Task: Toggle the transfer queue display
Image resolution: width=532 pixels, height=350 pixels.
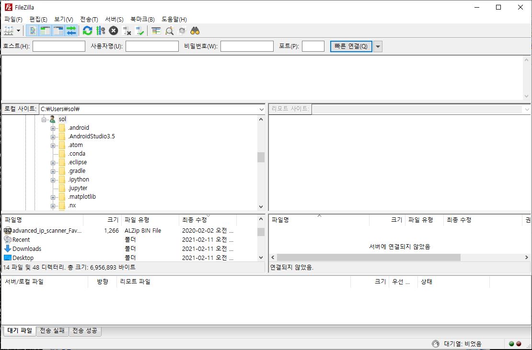Action: pyautogui.click(x=71, y=31)
